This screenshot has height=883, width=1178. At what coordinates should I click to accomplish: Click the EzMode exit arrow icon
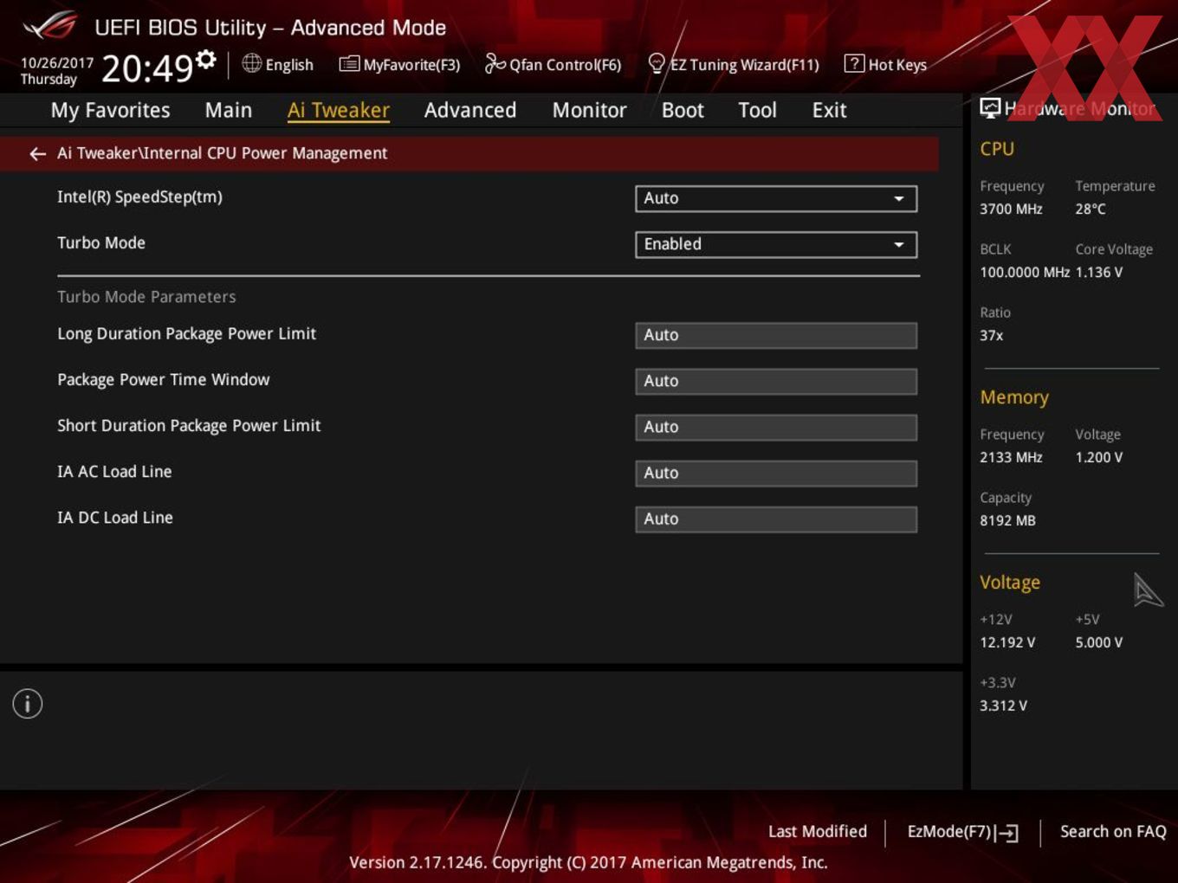pyautogui.click(x=1006, y=833)
